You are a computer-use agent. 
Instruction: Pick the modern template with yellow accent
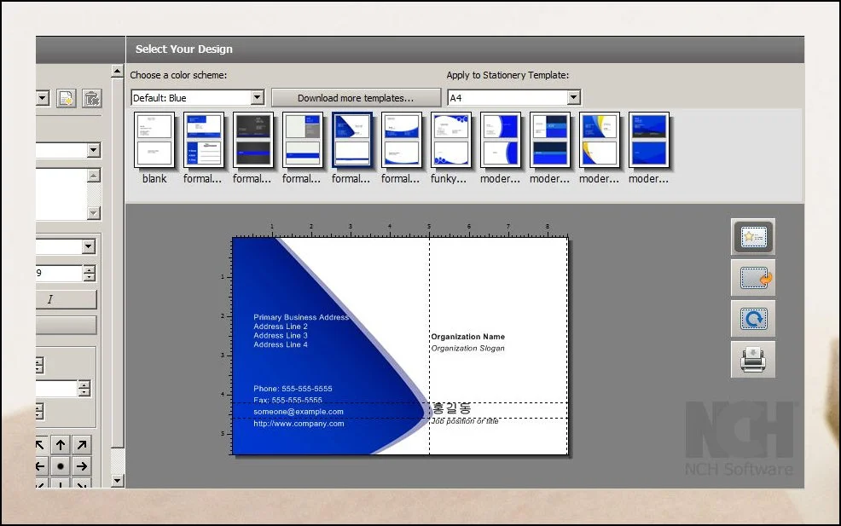pyautogui.click(x=600, y=141)
